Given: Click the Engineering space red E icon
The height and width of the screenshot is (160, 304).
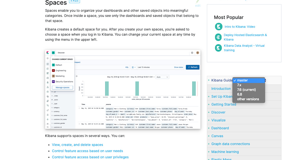Looking at the screenshot, I should click(53, 70).
